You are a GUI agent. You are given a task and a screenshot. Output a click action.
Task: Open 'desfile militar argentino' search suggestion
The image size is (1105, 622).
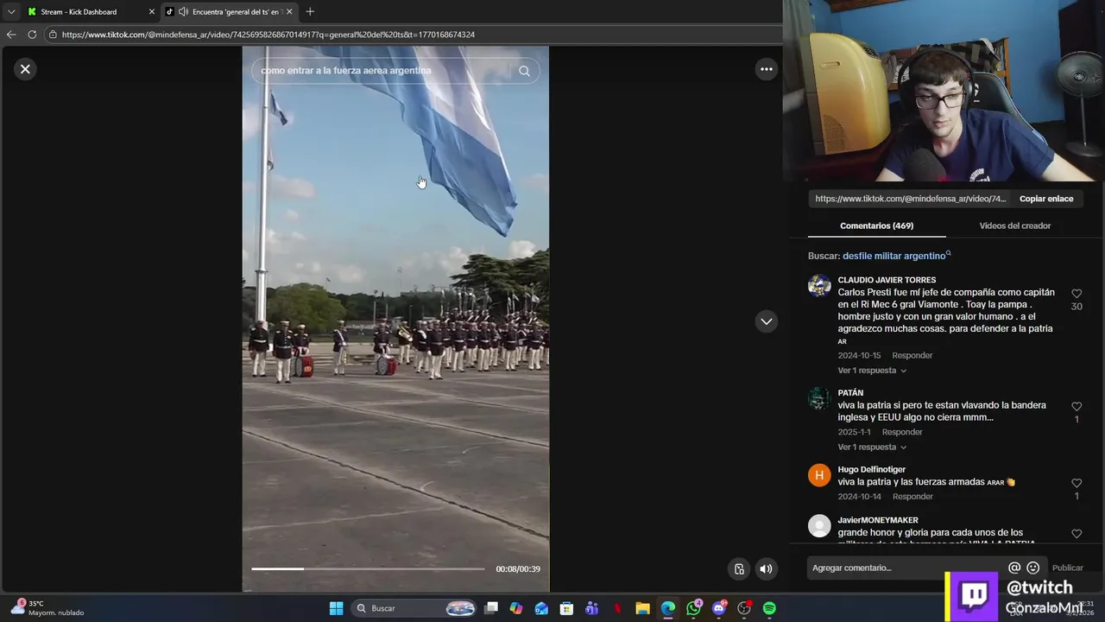click(x=896, y=256)
